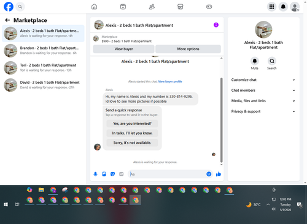Image resolution: width=307 pixels, height=224 pixels.
Task: Show hidden system tray icons
Action: pyautogui.click(x=268, y=204)
